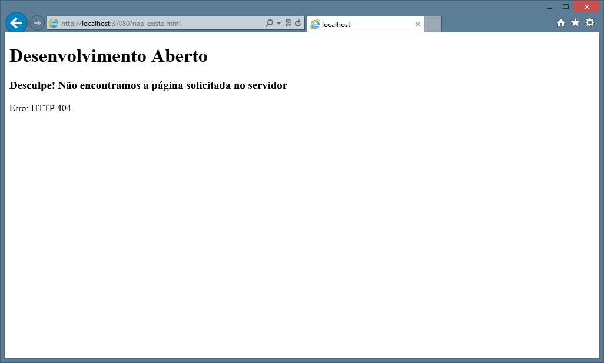Open Favorites with the star icon
Viewport: 604px width, 363px height.
point(575,23)
